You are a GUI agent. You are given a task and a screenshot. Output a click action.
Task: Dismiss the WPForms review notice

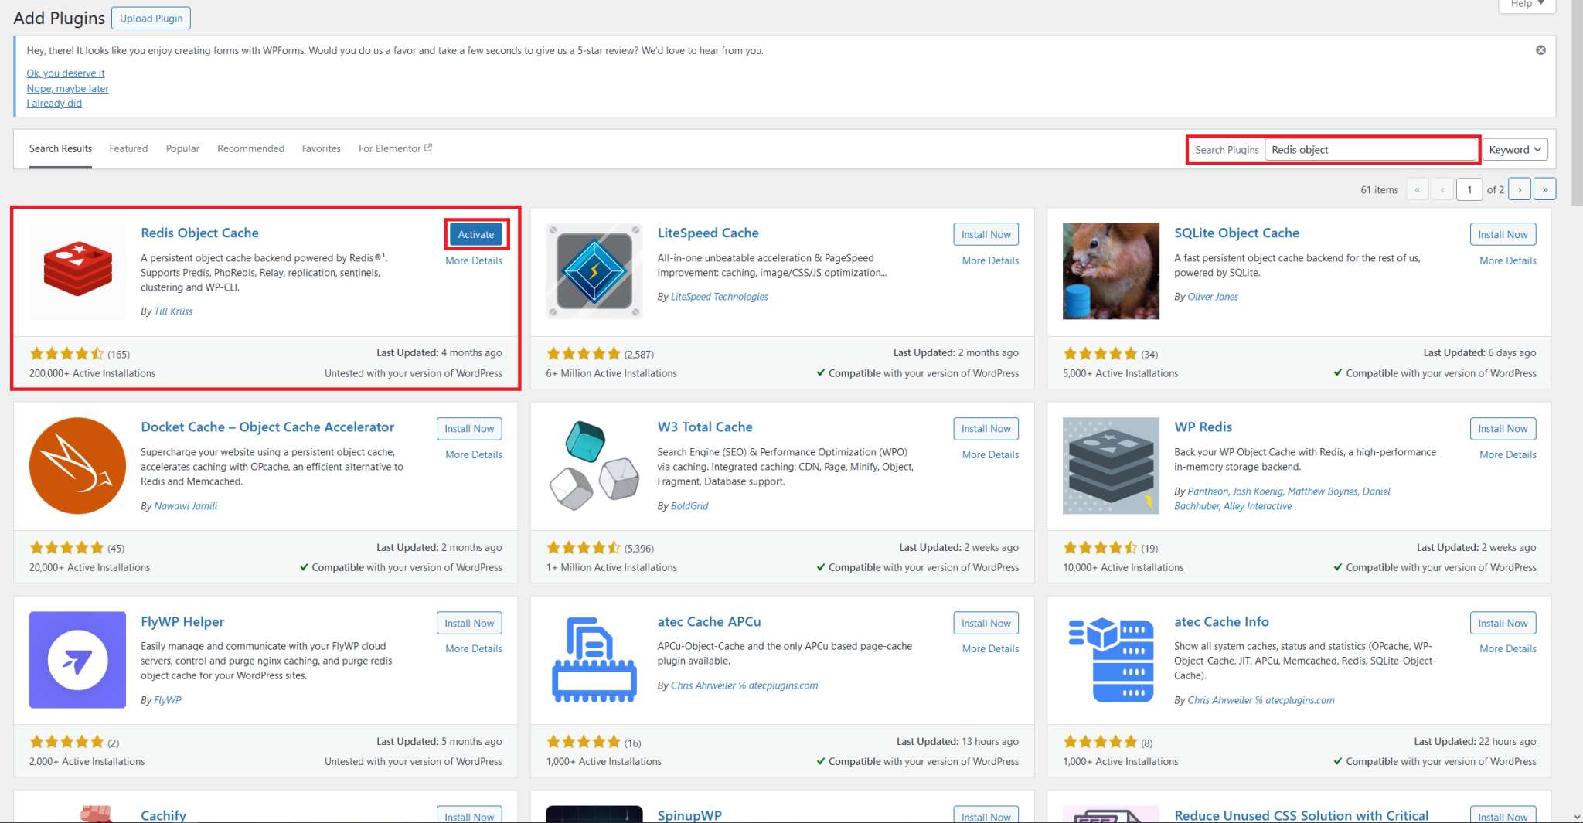click(x=1540, y=50)
